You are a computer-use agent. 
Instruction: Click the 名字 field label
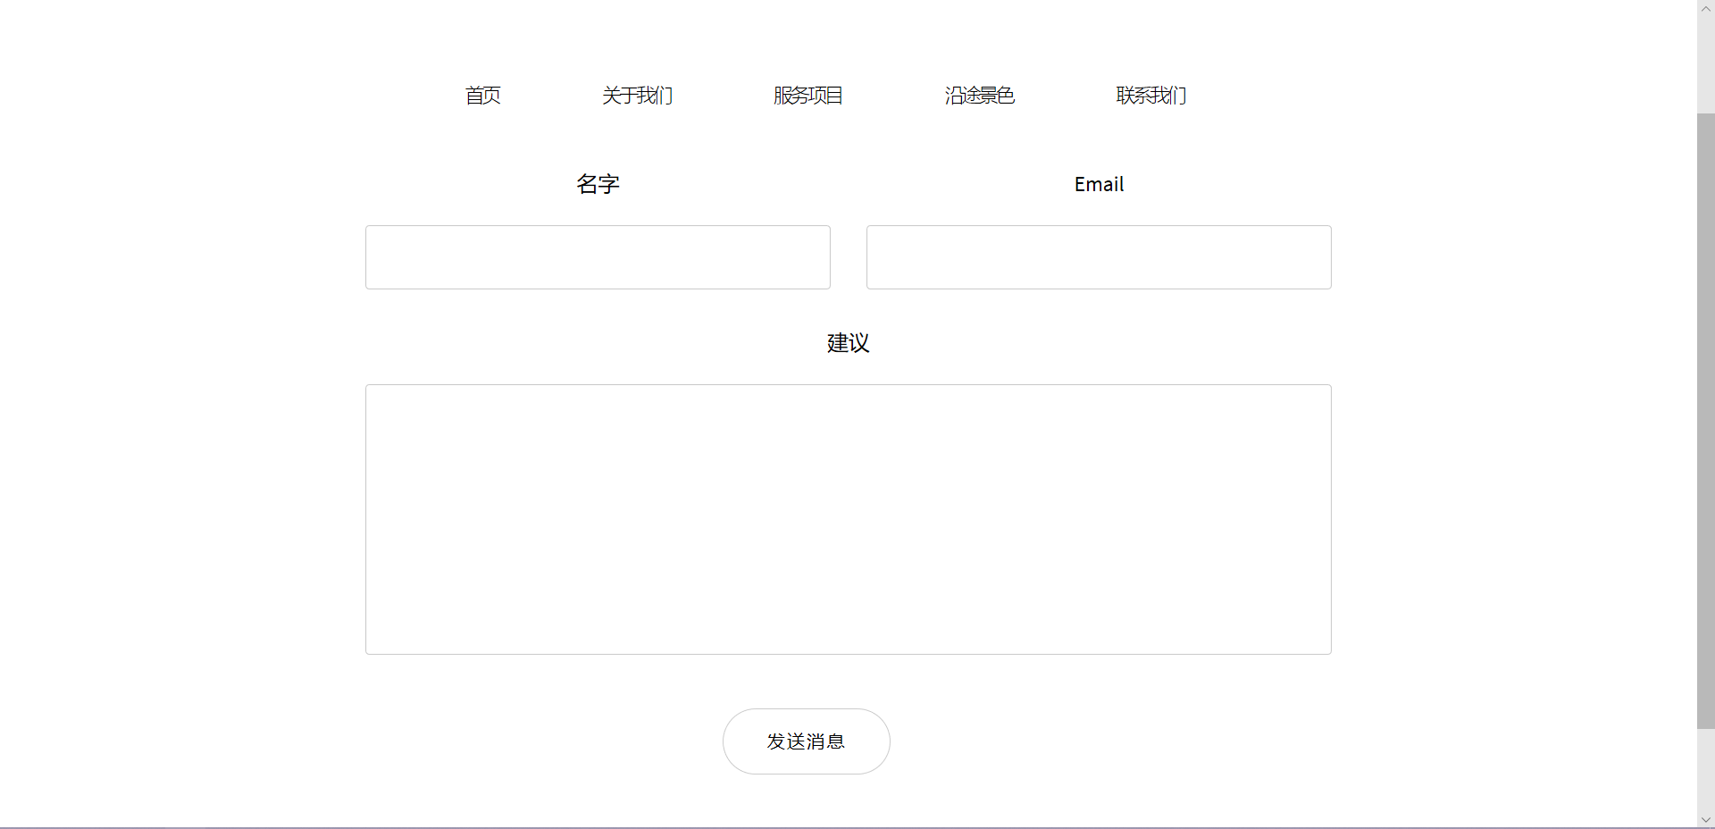click(x=598, y=184)
